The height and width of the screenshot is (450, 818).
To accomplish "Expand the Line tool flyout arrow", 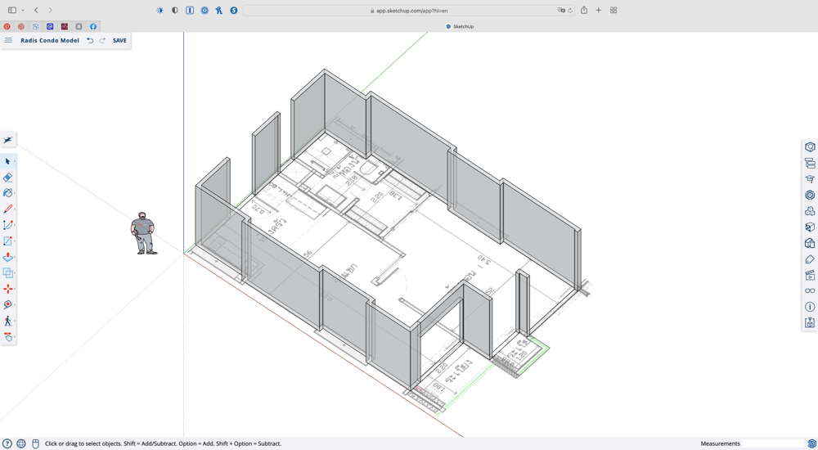I will (14, 209).
